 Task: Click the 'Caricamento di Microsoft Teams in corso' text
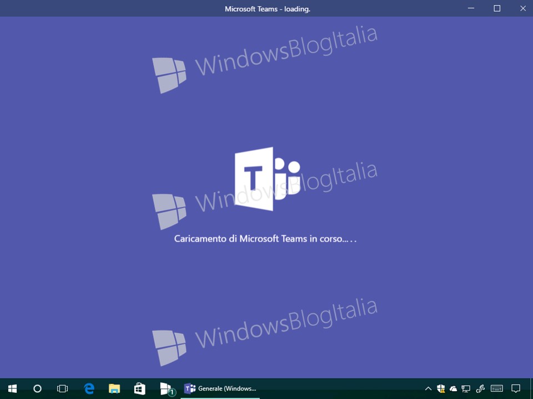265,239
